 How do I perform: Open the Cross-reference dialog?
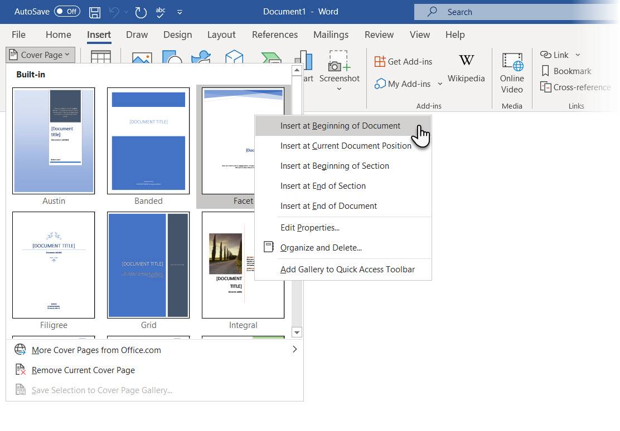(x=575, y=87)
